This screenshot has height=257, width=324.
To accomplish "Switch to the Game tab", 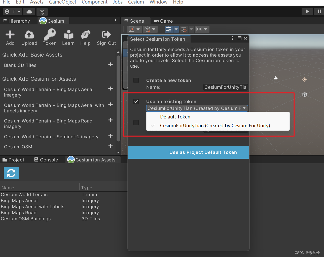I will (164, 21).
